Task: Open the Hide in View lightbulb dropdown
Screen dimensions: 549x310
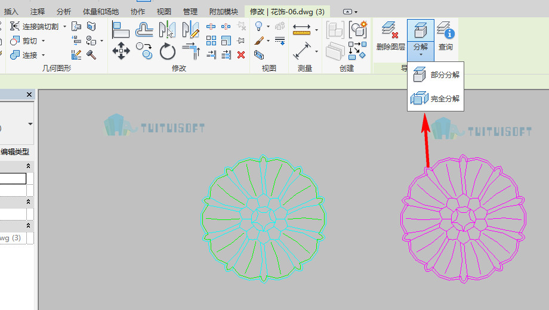Action: tap(268, 27)
